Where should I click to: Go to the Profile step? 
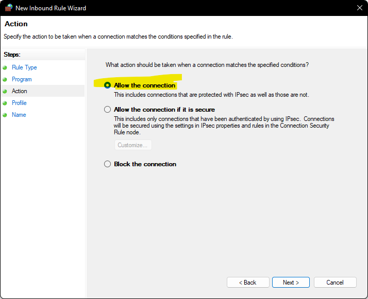[19, 103]
